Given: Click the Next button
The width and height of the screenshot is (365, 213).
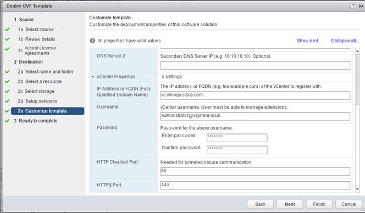Looking at the screenshot, I should point(290,204).
